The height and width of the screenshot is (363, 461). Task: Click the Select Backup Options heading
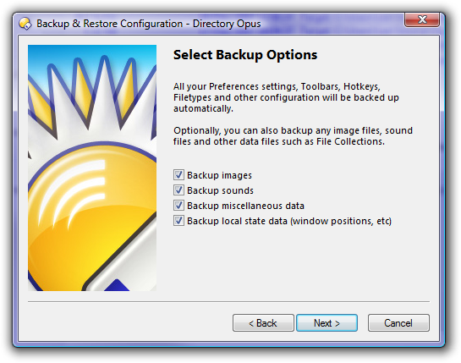pos(245,55)
